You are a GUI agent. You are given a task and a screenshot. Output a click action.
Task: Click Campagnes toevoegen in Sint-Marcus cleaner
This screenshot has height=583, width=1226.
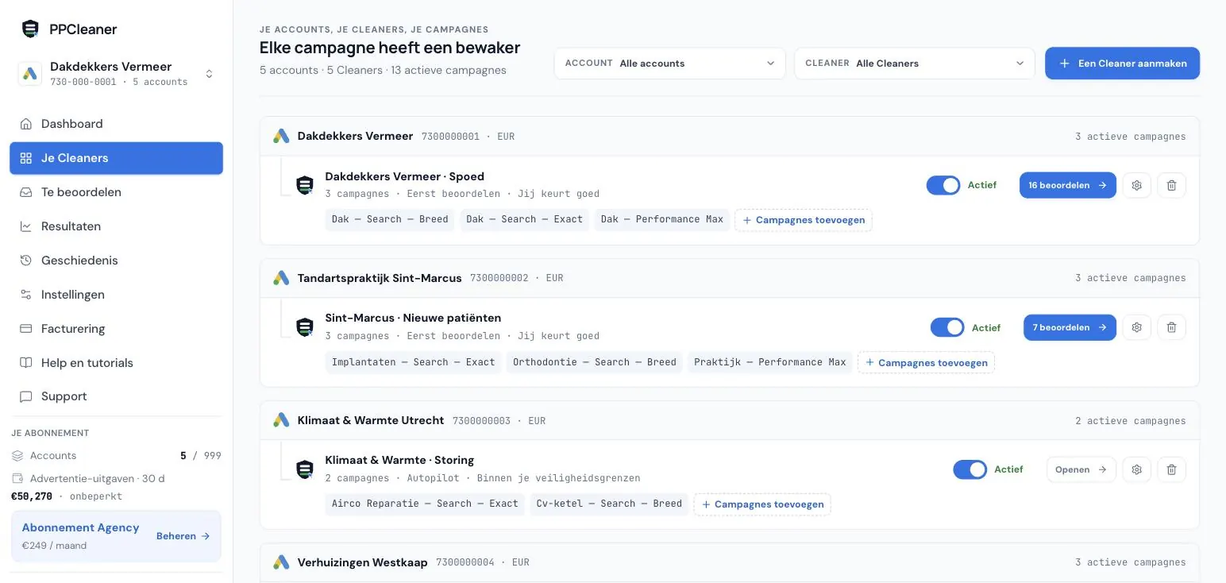pos(926,363)
